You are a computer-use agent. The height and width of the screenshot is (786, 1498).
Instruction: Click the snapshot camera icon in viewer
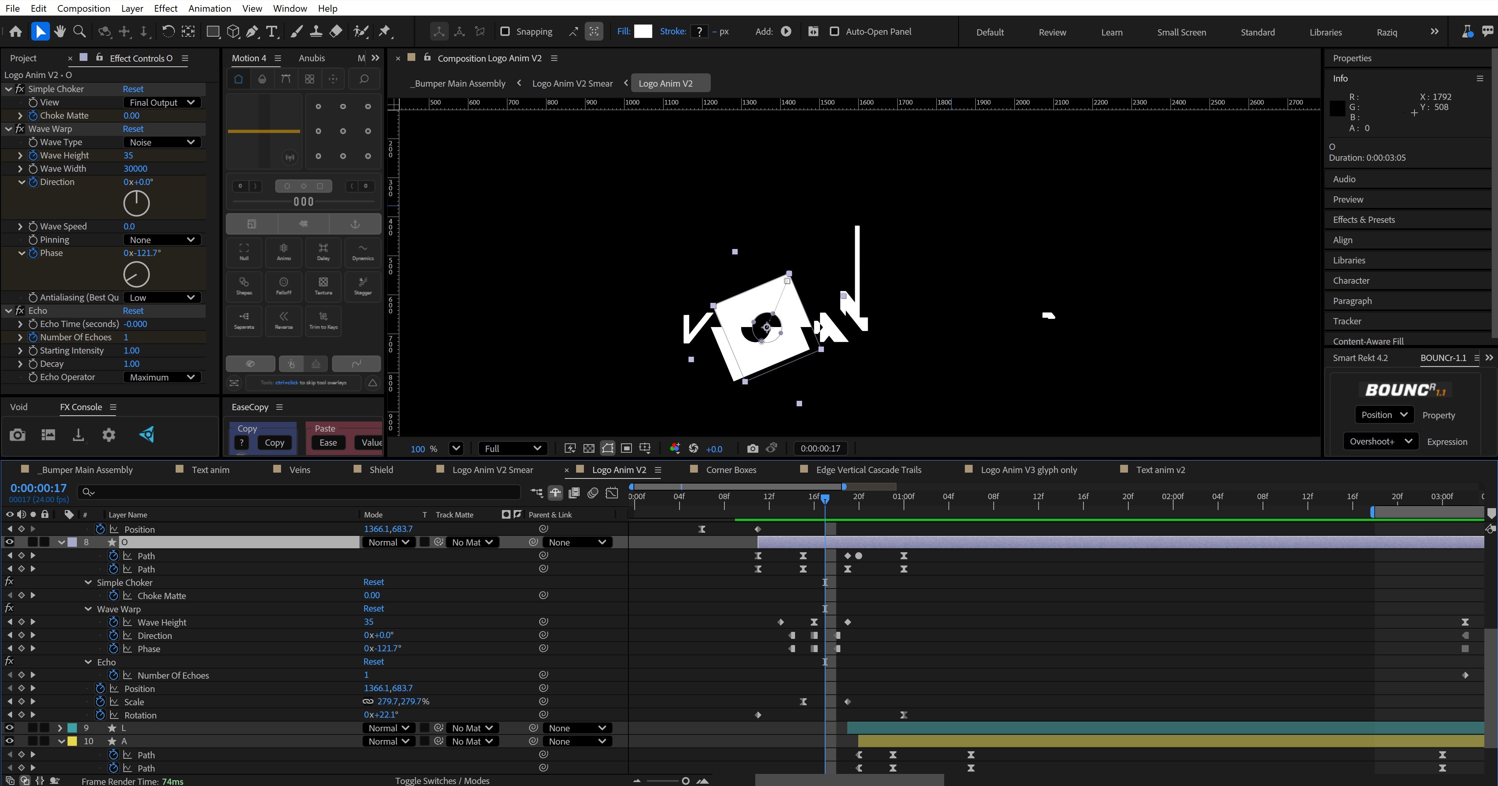(753, 448)
